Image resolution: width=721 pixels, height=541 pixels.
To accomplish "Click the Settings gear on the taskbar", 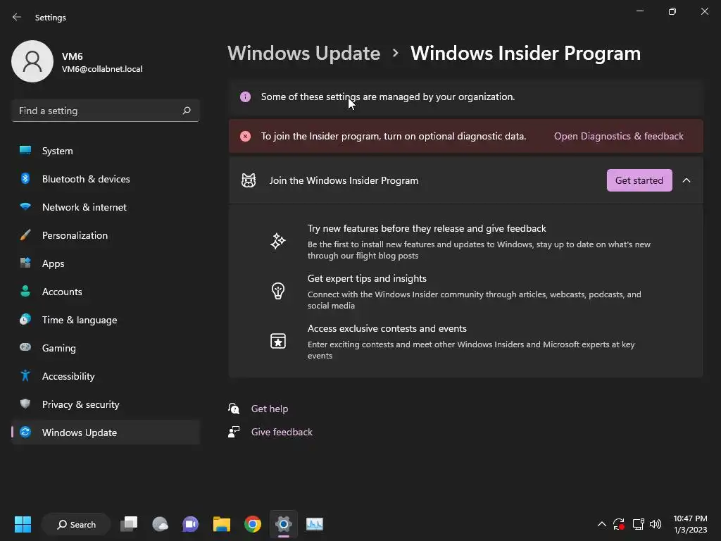I will 284,524.
